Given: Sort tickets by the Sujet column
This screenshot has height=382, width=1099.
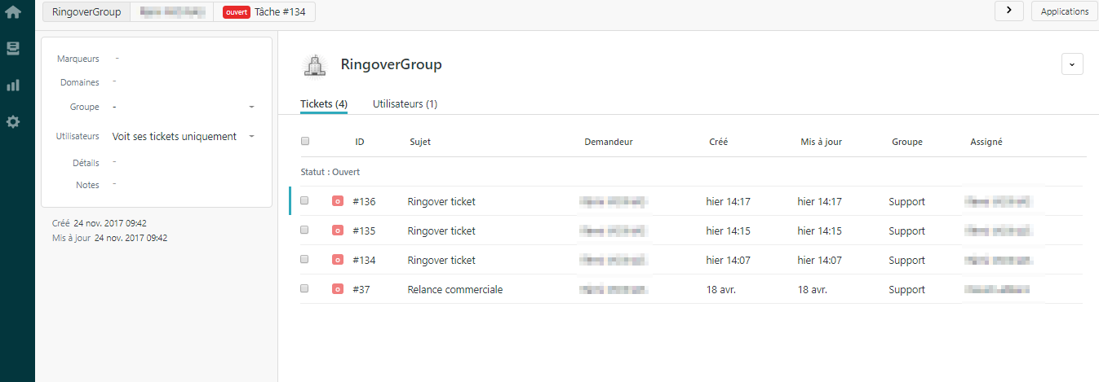Looking at the screenshot, I should 420,142.
